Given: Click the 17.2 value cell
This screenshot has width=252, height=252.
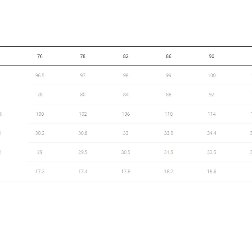Looking at the screenshot, I should (x=40, y=171).
